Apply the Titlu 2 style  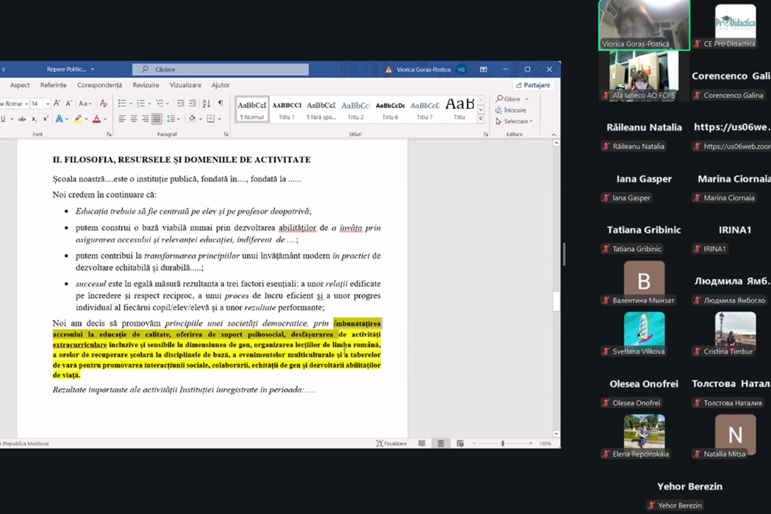[356, 110]
